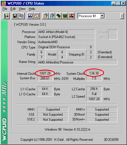The height and width of the screenshot is (145, 127).
Task: Click the System Clock 134.30 value
Action: tap(94, 73)
